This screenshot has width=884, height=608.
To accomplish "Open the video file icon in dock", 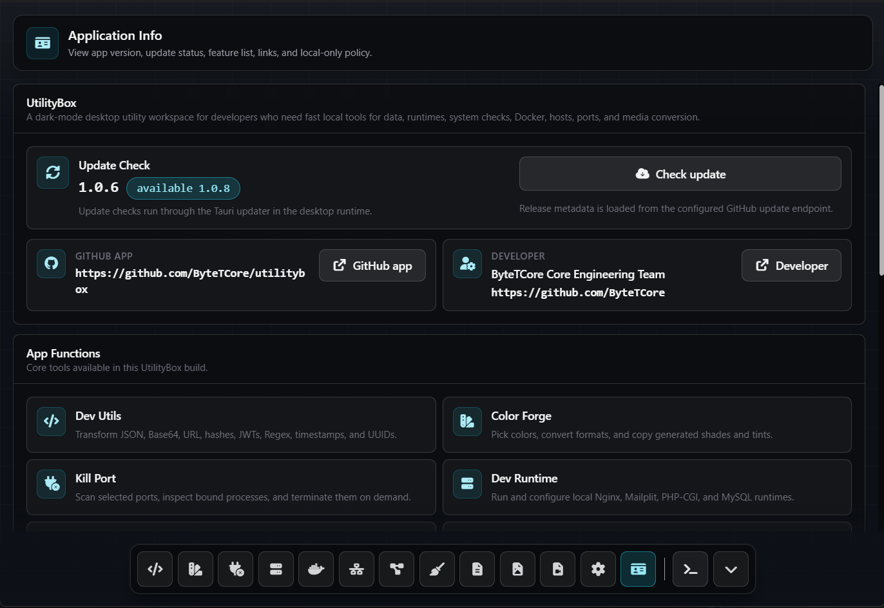I will (x=558, y=569).
